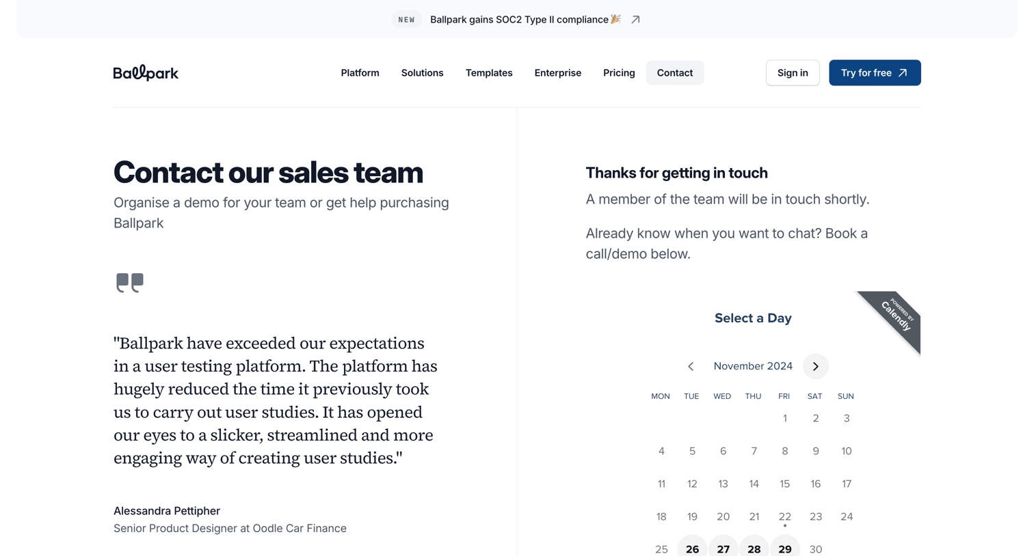Click the November 2024 month label
This screenshot has height=556, width=1034.
pos(753,366)
